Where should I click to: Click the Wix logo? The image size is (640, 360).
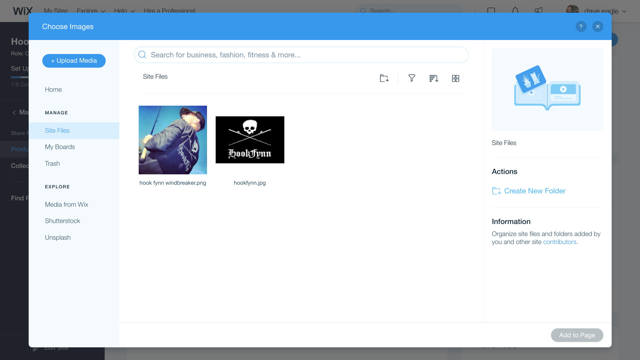click(x=23, y=11)
